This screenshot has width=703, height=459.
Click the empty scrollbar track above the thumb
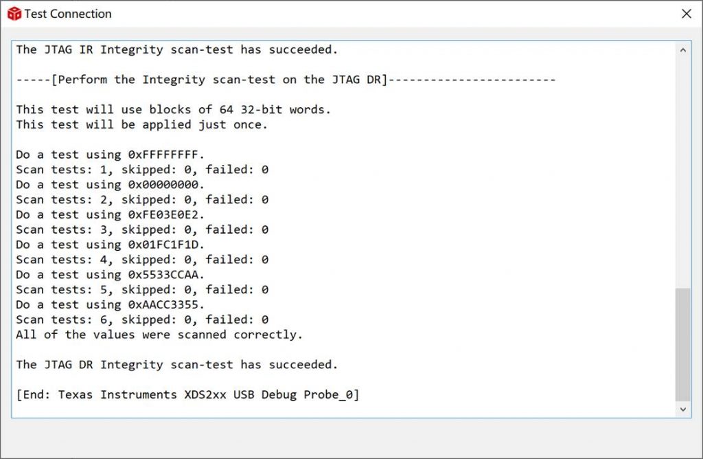point(683,172)
